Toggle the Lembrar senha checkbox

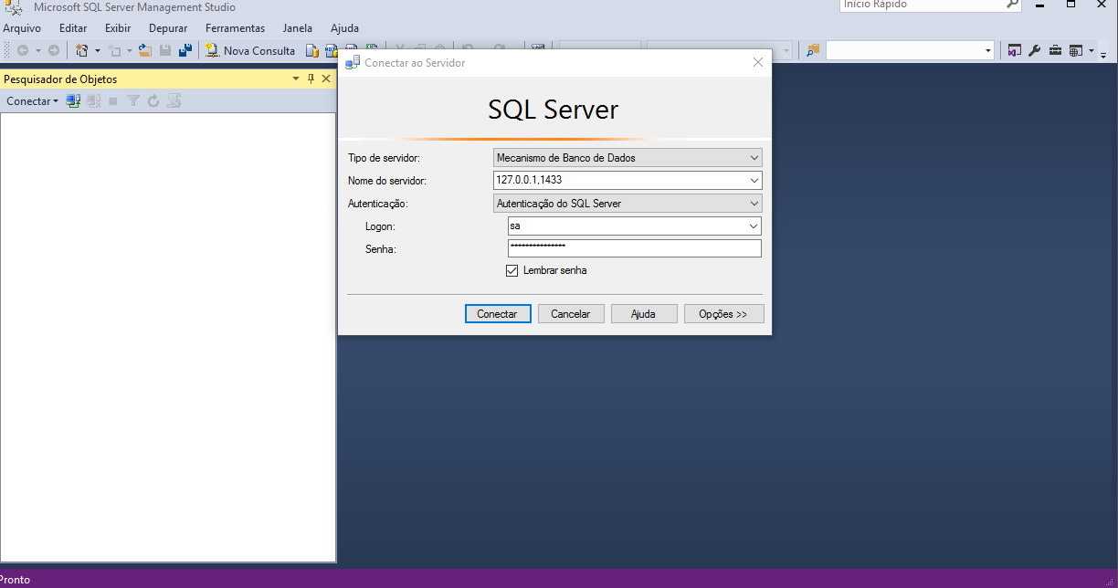[512, 271]
